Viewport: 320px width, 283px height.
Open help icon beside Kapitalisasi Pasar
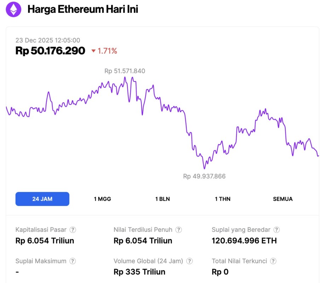coord(73,230)
